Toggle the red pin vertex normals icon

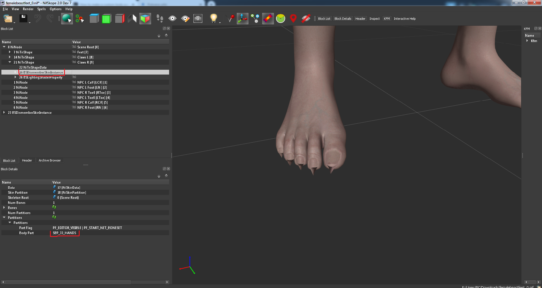point(231,19)
